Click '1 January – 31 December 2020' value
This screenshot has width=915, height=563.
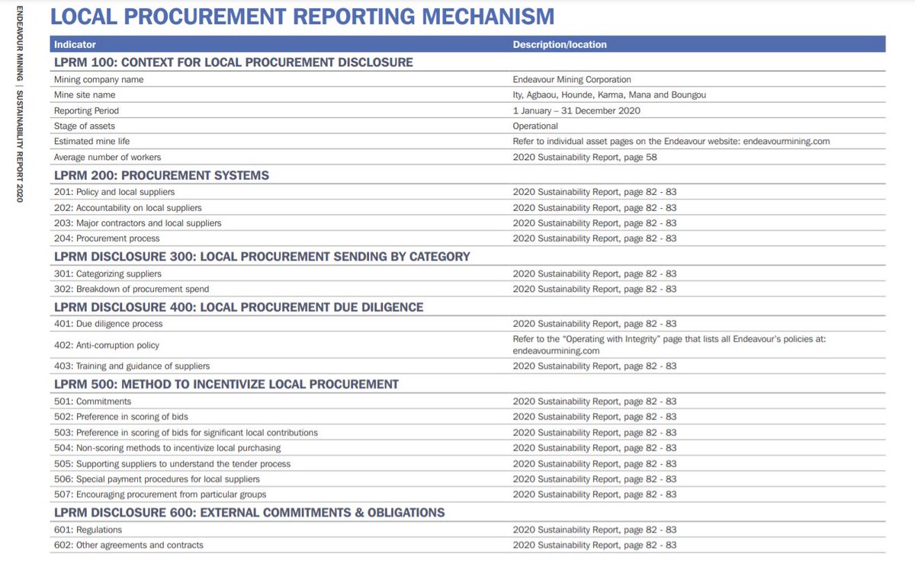click(x=576, y=110)
